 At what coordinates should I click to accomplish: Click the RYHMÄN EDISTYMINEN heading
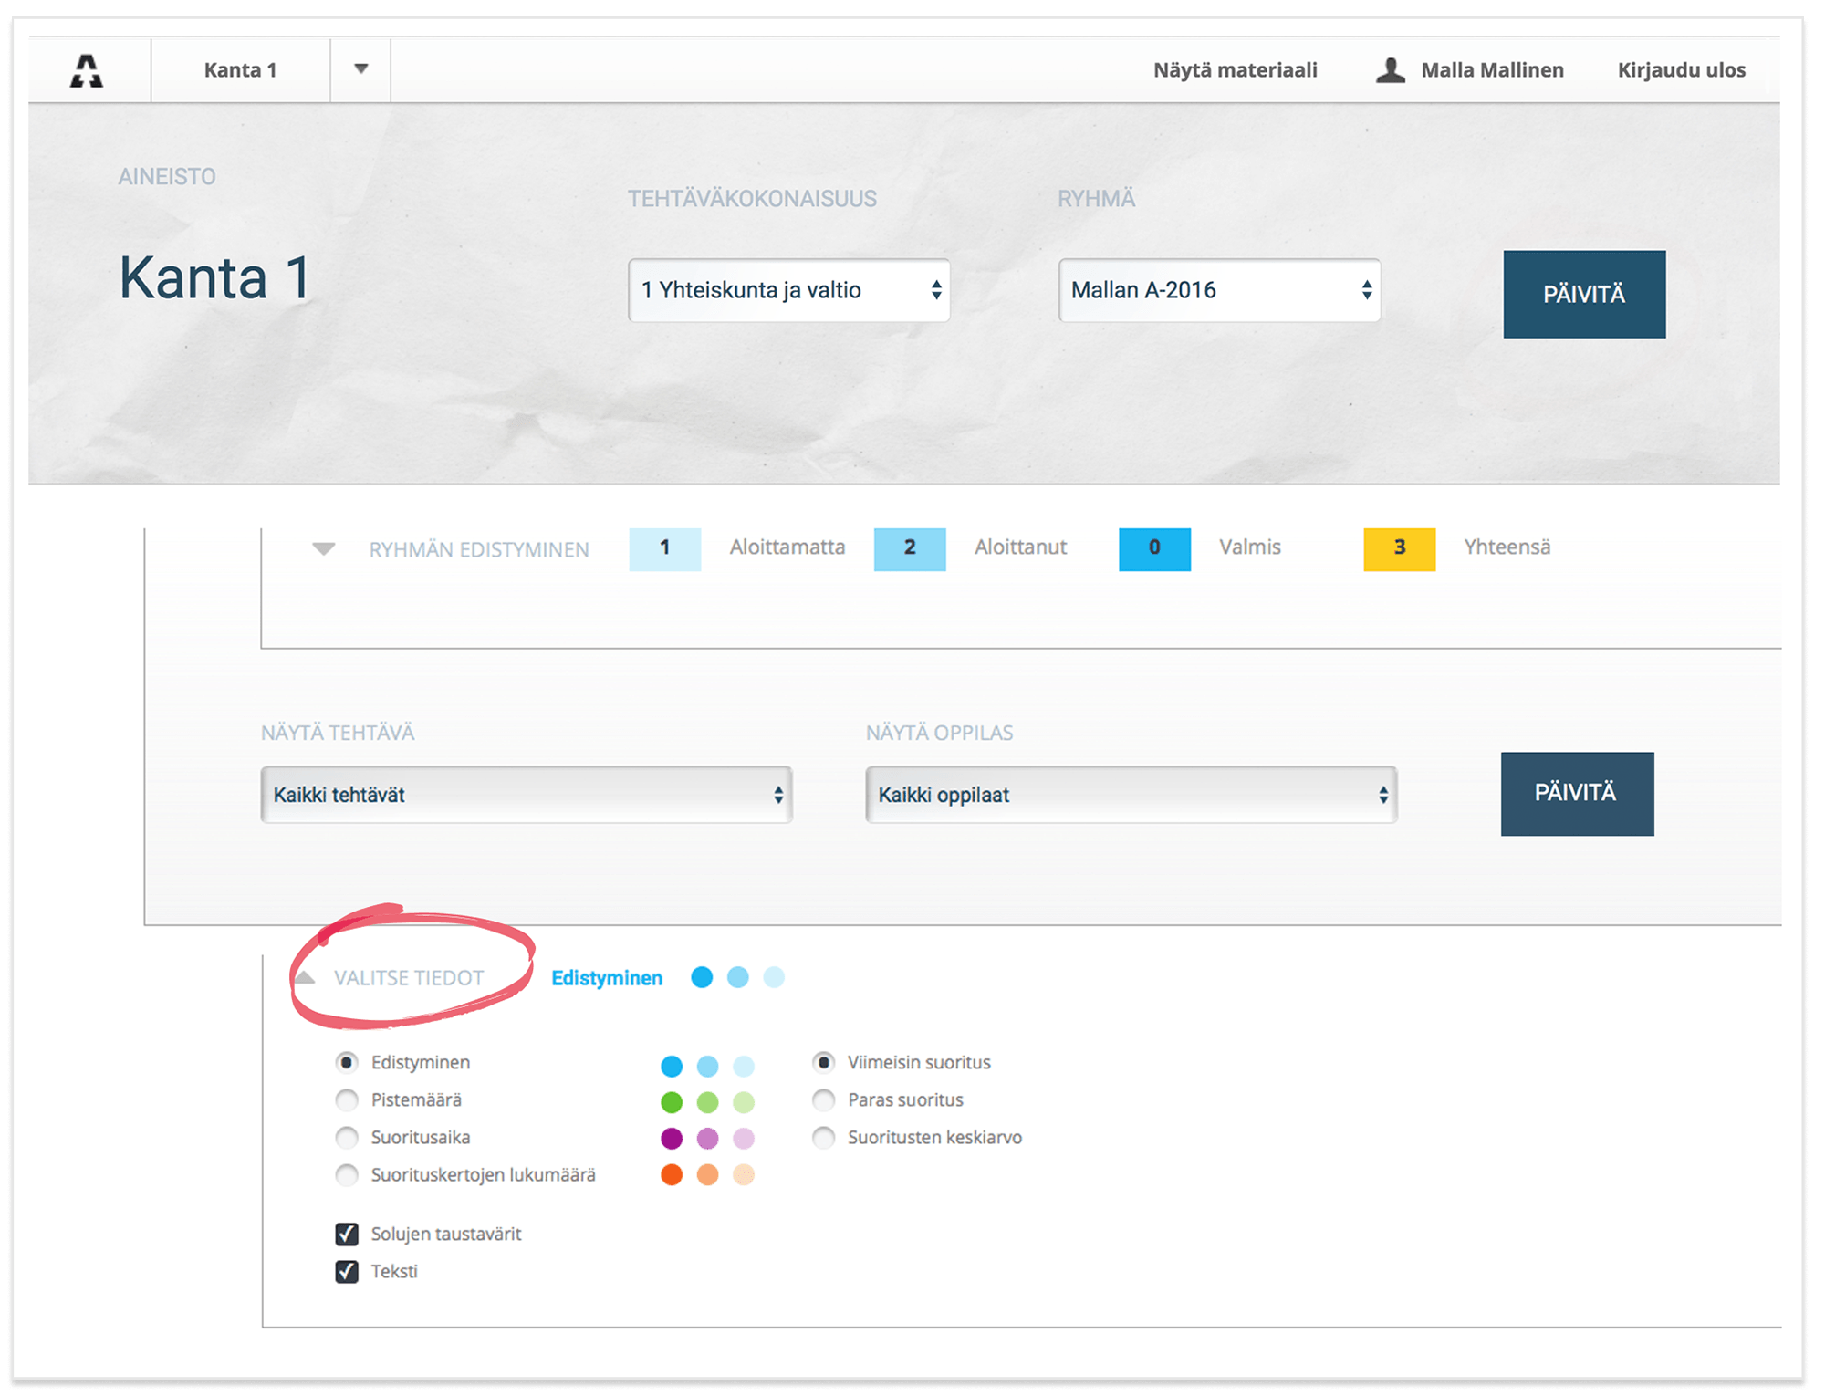[479, 549]
